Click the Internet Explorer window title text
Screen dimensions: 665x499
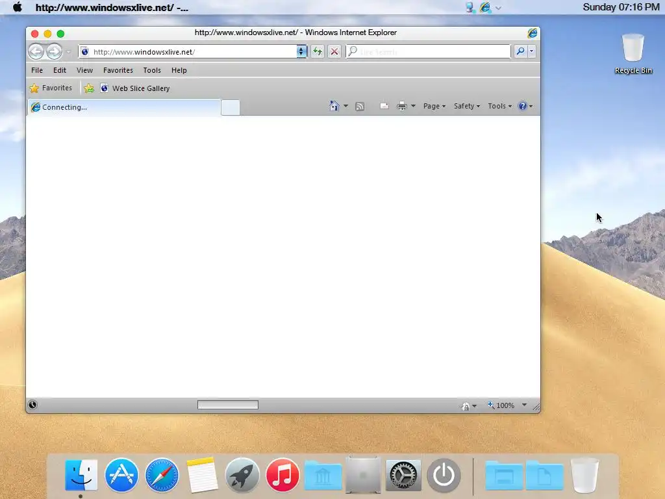point(295,32)
